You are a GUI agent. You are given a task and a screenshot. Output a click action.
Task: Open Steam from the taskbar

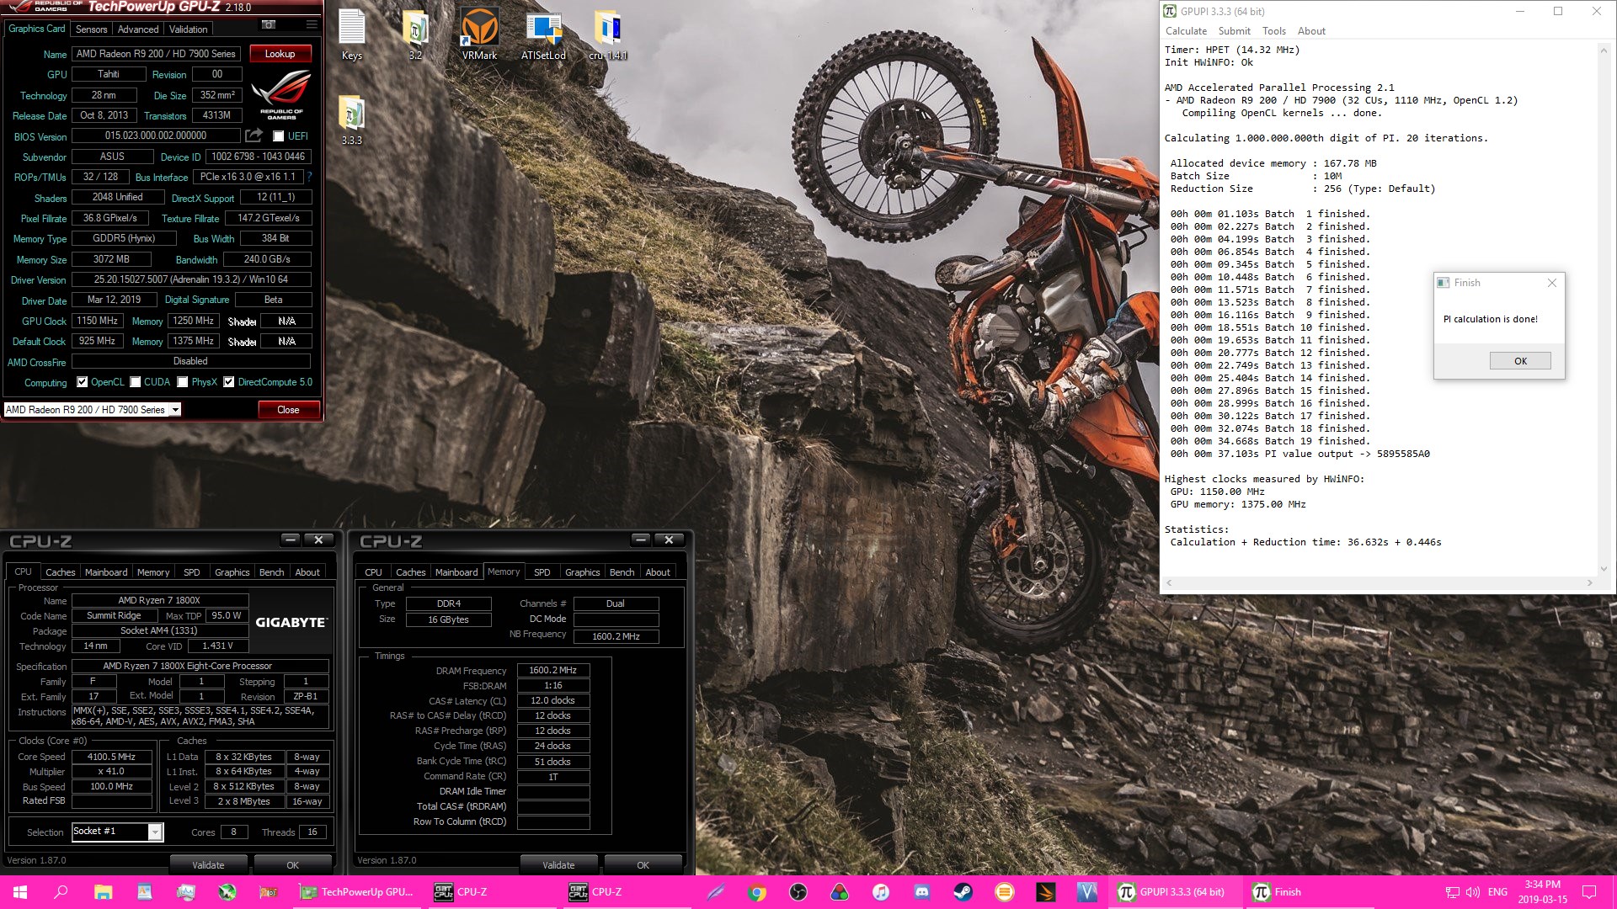(963, 892)
